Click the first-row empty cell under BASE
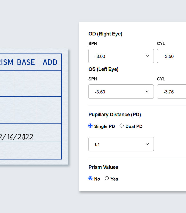Viewport: 186px width, 213px height. 26,83
